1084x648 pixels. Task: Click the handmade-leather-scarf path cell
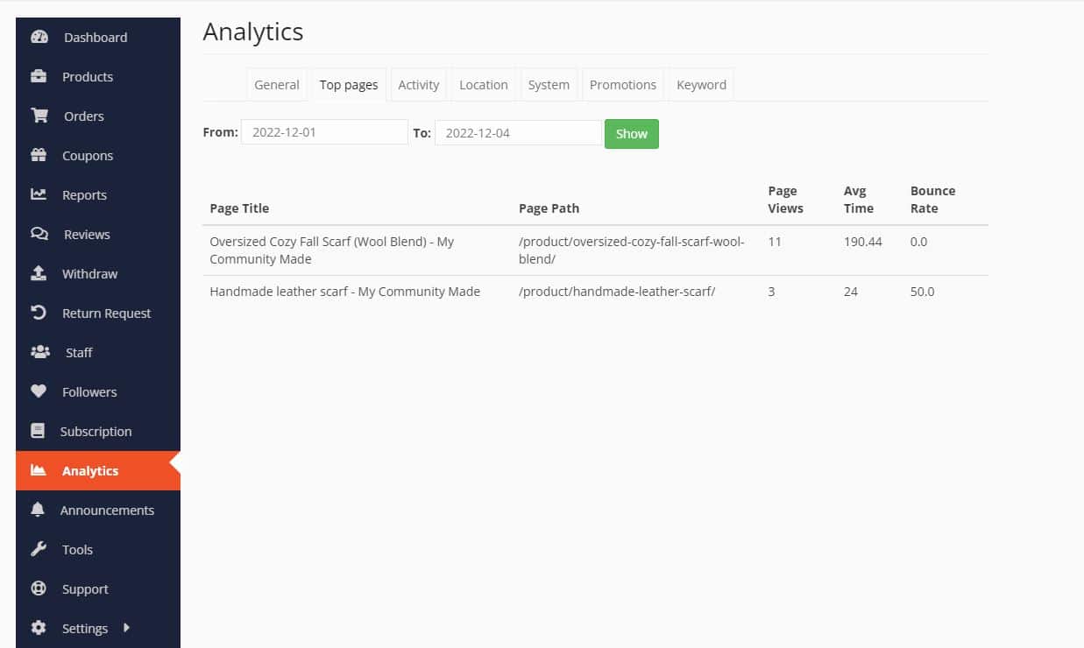pos(617,292)
